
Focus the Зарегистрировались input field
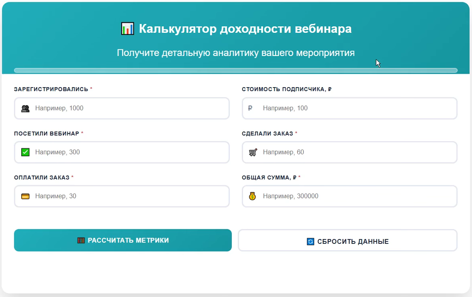(122, 108)
